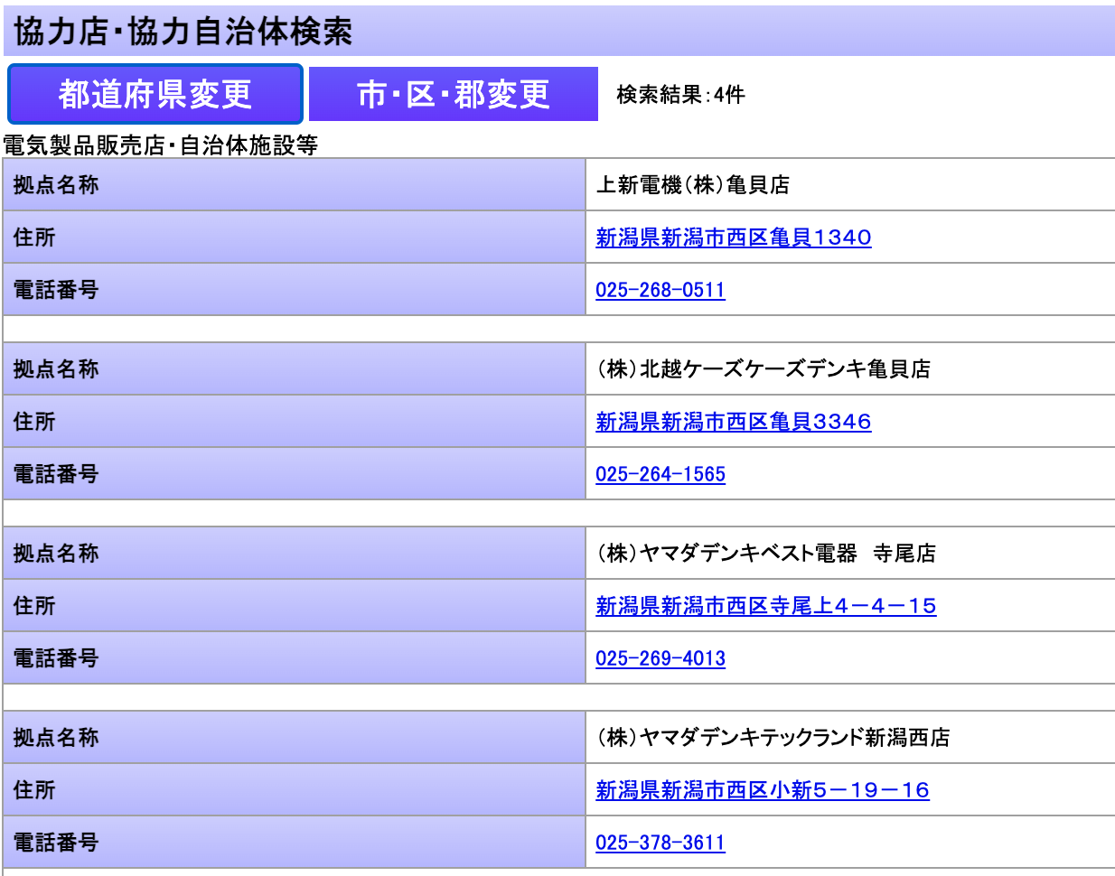1115x876 pixels.
Task: Click 電話番号 label beside 025-378-3611
Action: click(56, 843)
